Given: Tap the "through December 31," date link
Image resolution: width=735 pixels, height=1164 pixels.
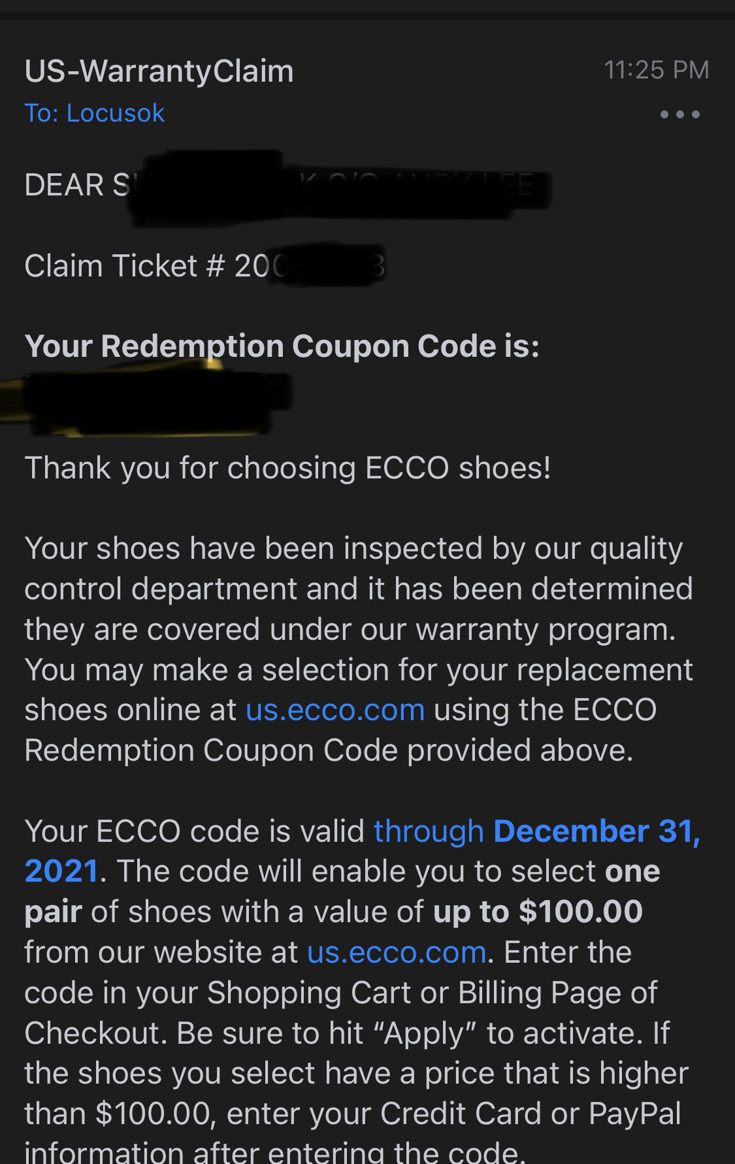Looking at the screenshot, I should (536, 831).
